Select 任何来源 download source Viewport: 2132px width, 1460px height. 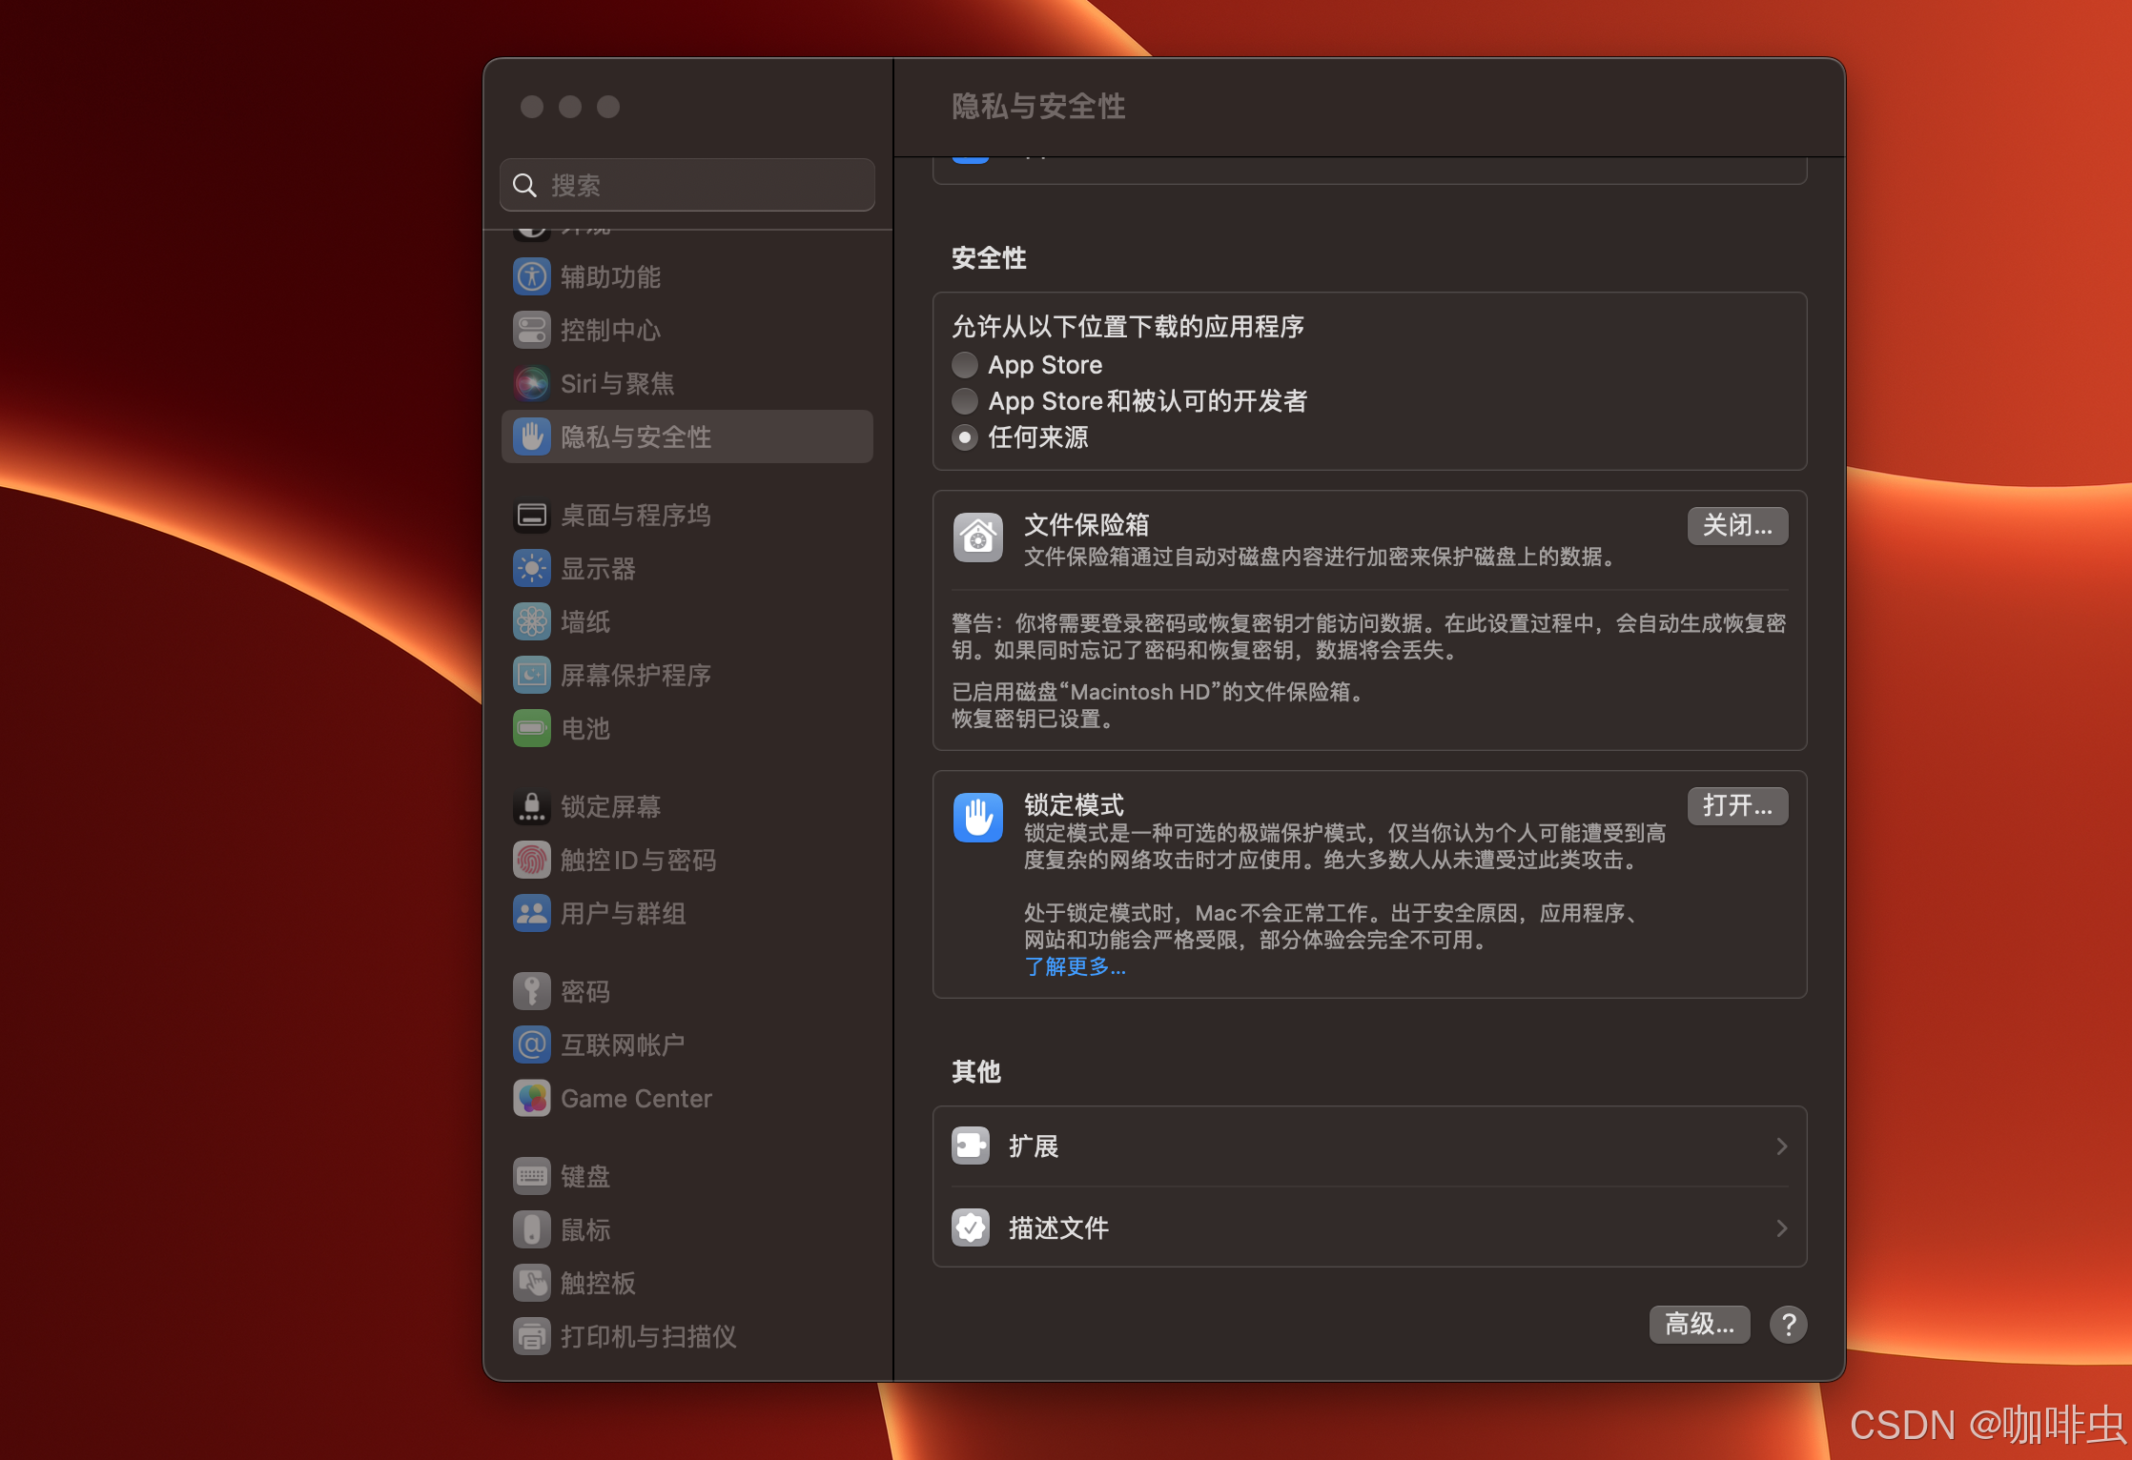[964, 437]
